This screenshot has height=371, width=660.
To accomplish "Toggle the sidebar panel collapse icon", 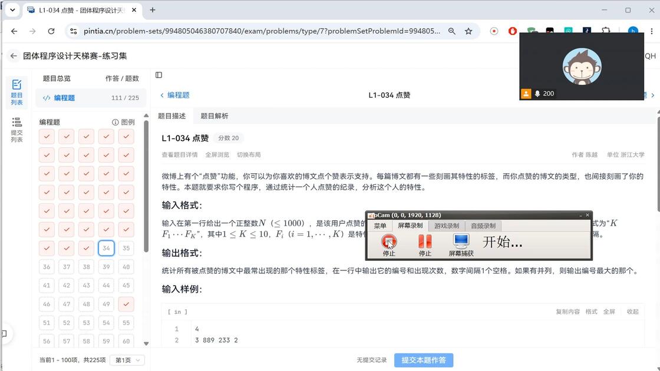I will click(x=159, y=75).
